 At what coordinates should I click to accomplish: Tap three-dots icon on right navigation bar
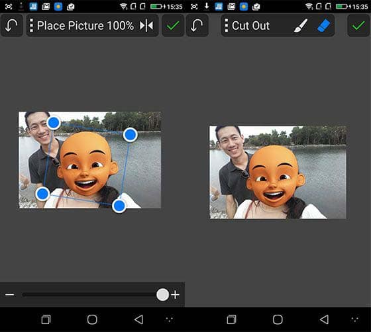pyautogui.click(x=355, y=319)
